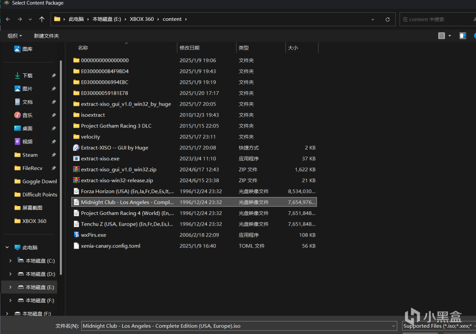Click content segment in address breadcrumb
This screenshot has height=334, width=476.
coord(172,19)
